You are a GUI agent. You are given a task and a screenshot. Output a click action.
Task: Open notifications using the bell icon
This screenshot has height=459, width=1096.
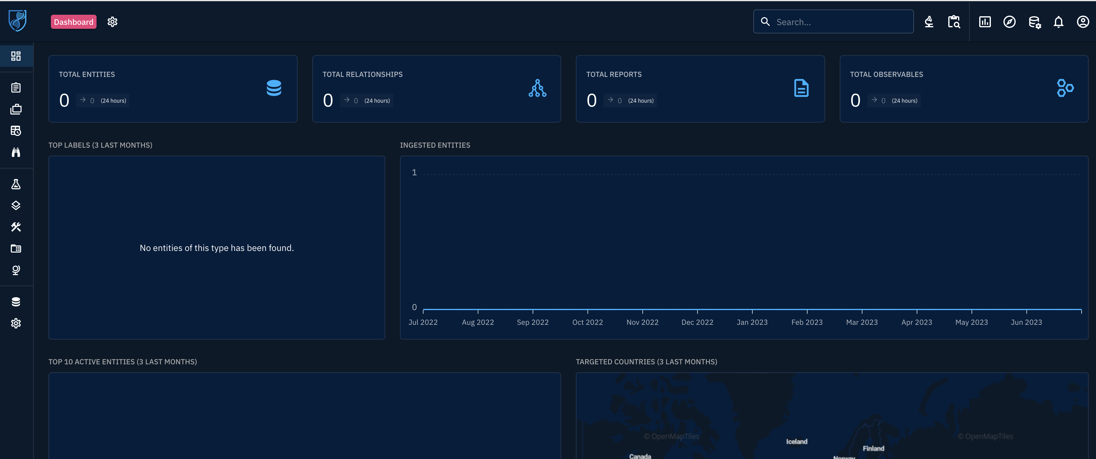1059,22
